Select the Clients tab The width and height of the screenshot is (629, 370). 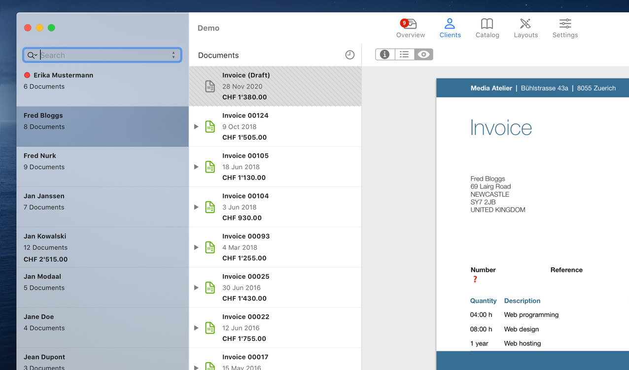click(x=450, y=28)
